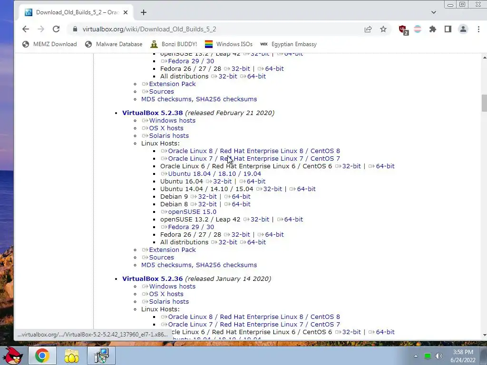Open the volume speaker icon
This screenshot has width=487, height=365.
tap(439, 356)
